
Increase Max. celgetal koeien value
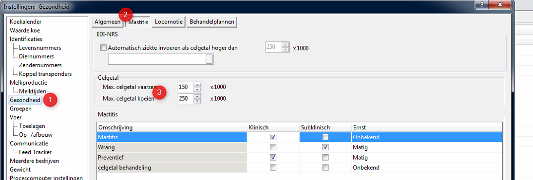(197, 96)
